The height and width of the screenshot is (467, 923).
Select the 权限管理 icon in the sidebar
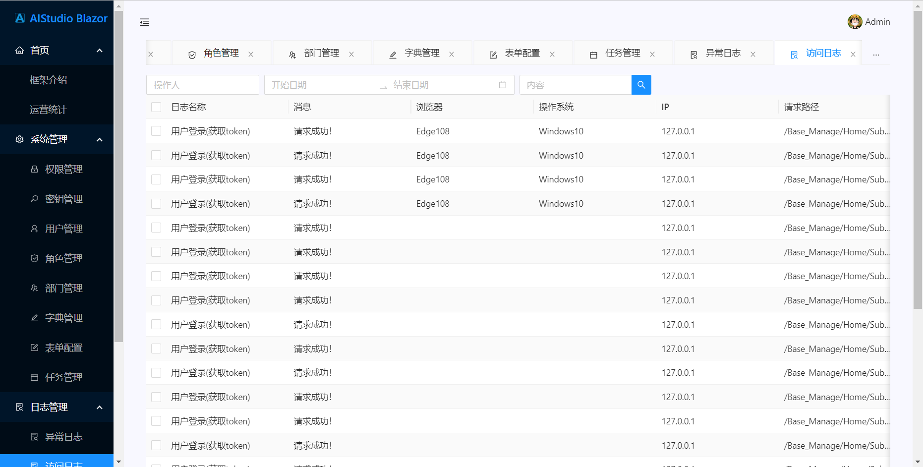pos(34,169)
